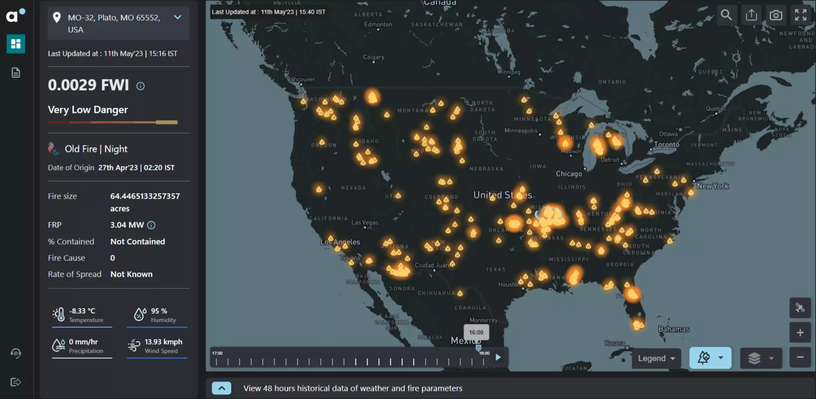816x399 pixels.
Task: Click the fire size value 64.4465133257357
Action: pyautogui.click(x=145, y=196)
